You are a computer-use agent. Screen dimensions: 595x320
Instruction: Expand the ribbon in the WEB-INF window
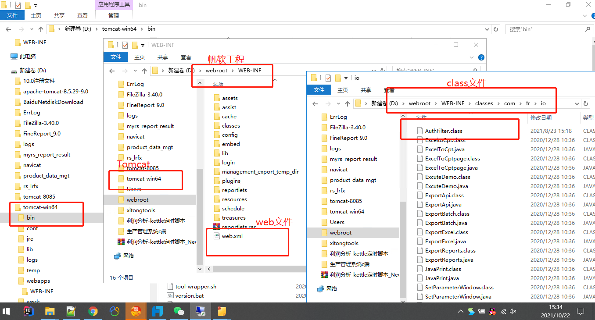click(x=473, y=57)
